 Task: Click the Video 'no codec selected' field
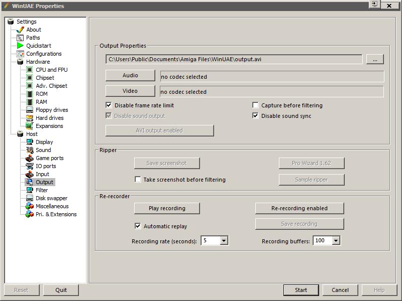coord(272,92)
